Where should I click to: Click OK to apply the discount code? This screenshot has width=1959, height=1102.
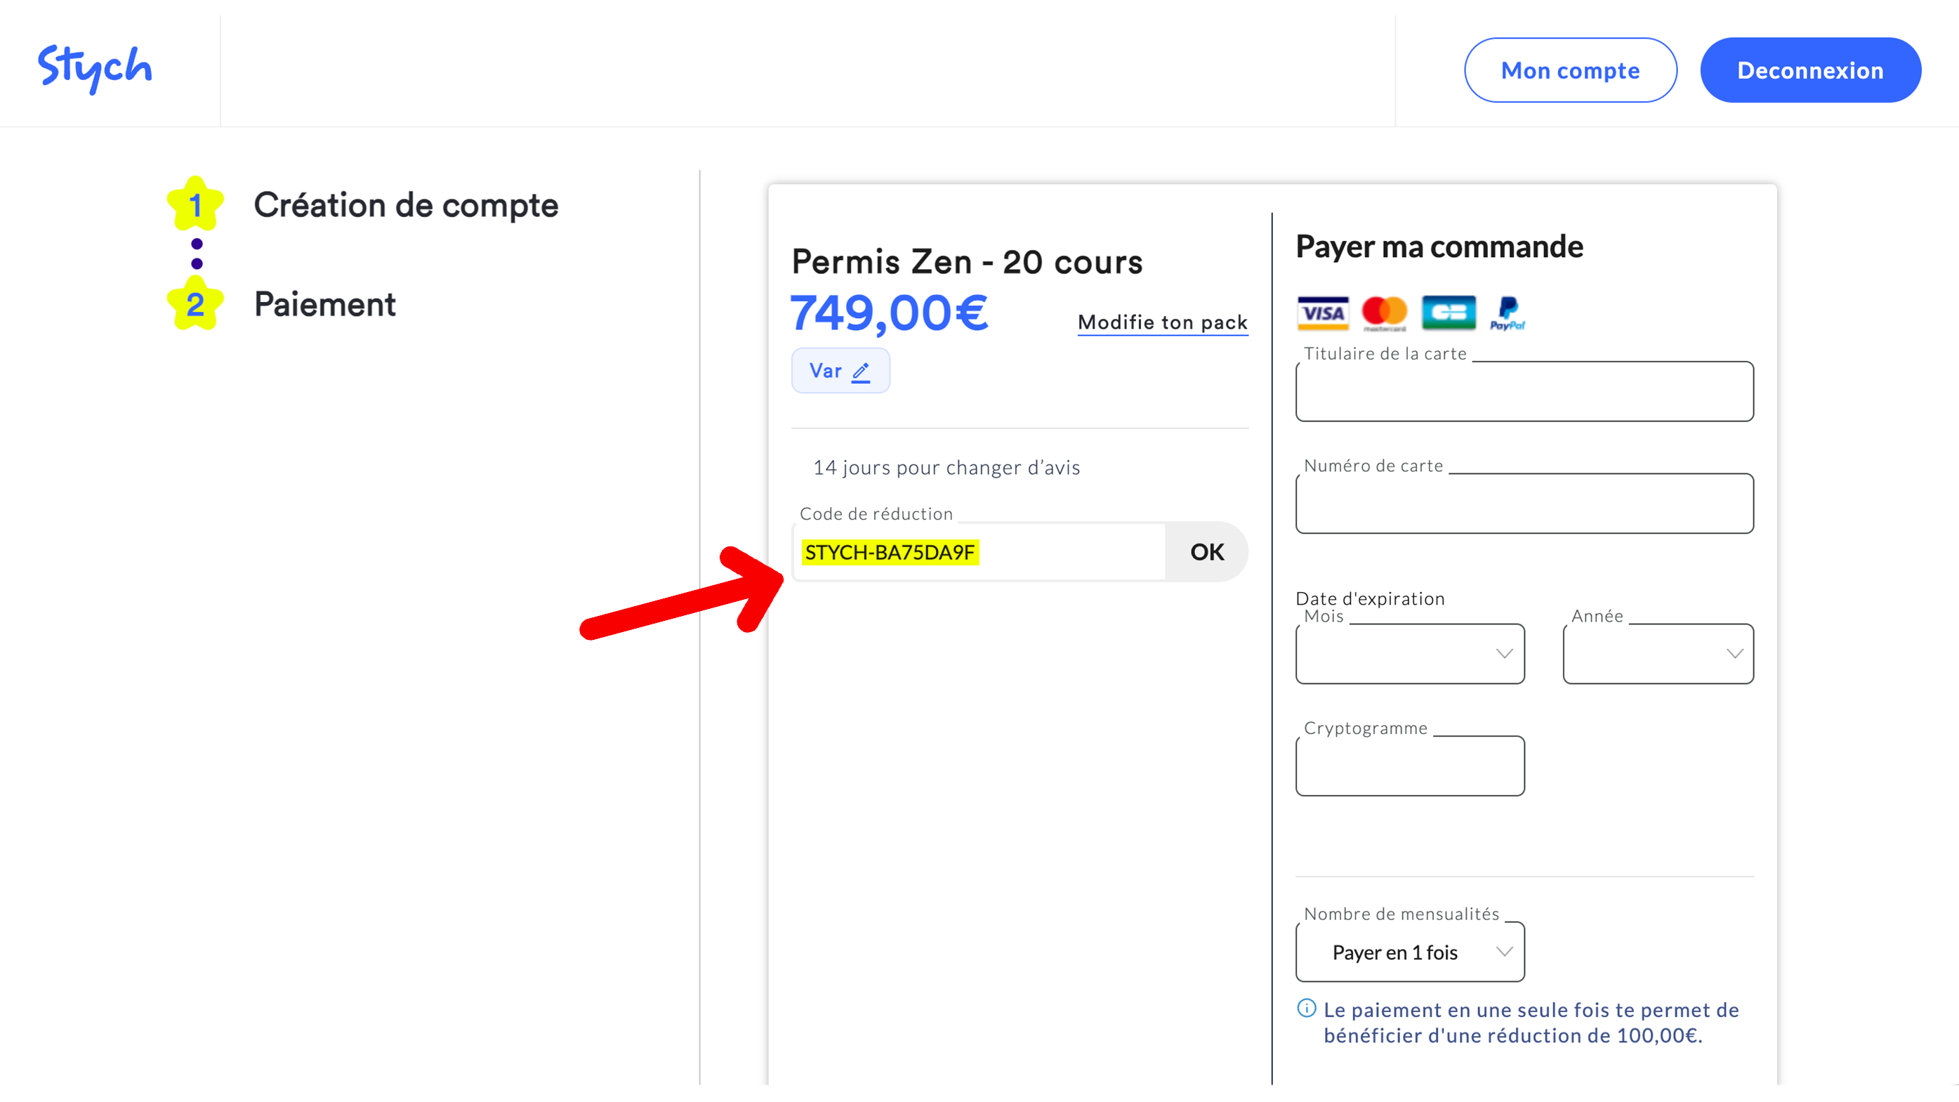[x=1206, y=552]
